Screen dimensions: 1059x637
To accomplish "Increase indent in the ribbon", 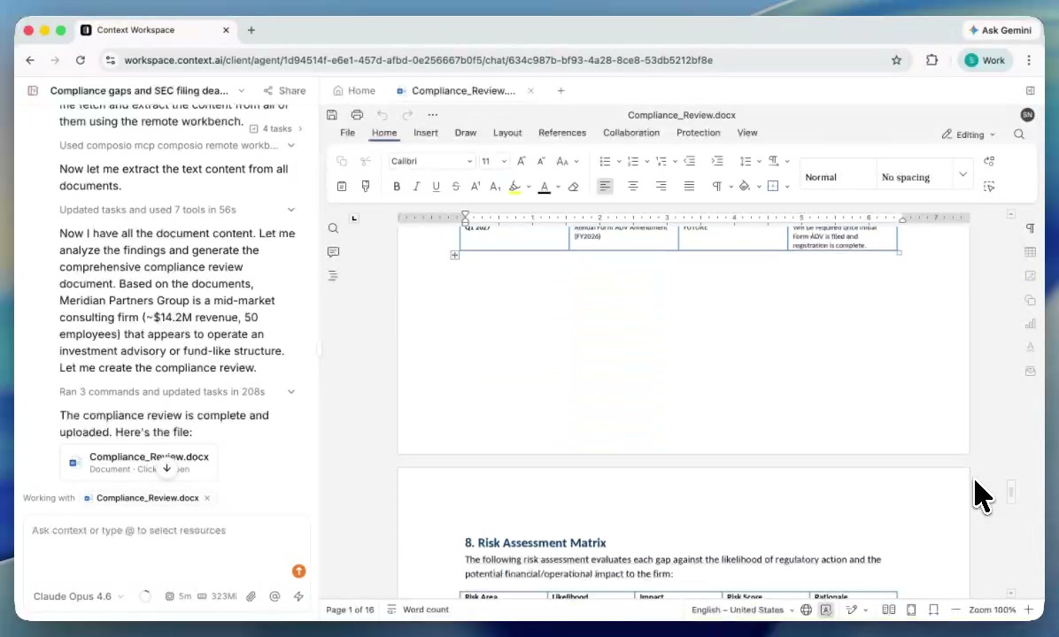I will [x=717, y=161].
